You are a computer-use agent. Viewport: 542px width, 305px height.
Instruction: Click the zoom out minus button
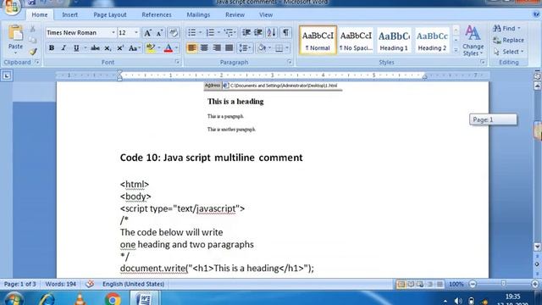(x=473, y=285)
